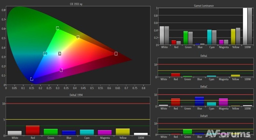Click the 100W bar in DeltaE 1994 chart
Screen dimensions: 256x140
[141, 134]
